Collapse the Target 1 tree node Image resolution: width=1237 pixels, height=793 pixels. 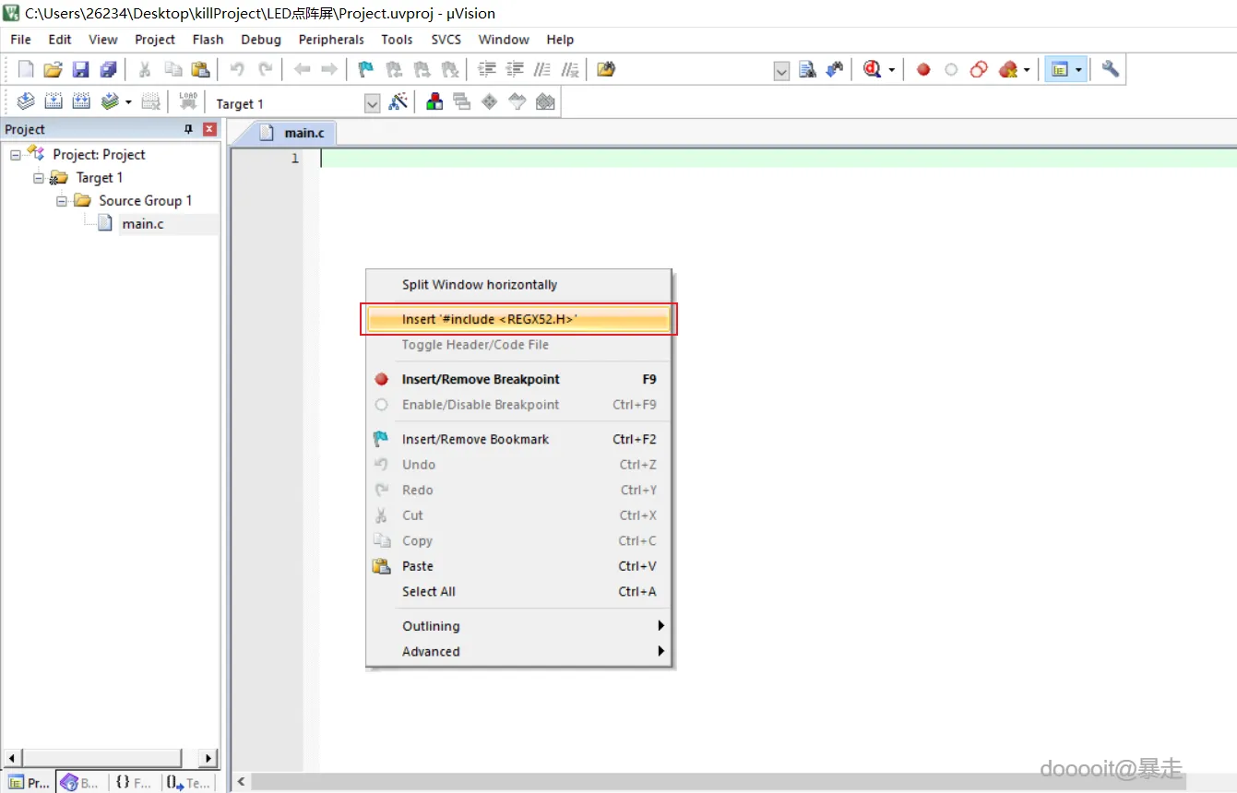coord(39,178)
